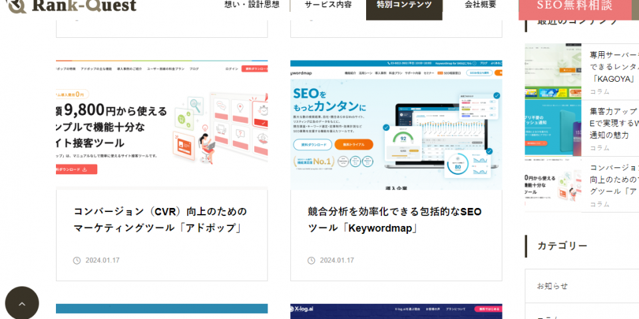Click 無料トライアル button in Keywordmap thumbnail
The width and height of the screenshot is (639, 319).
coord(353,144)
